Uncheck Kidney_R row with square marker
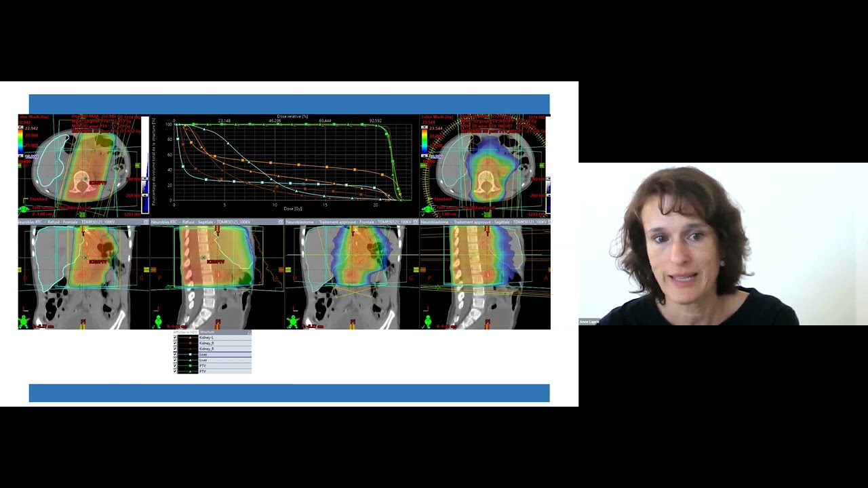The height and width of the screenshot is (488, 868). tap(175, 343)
